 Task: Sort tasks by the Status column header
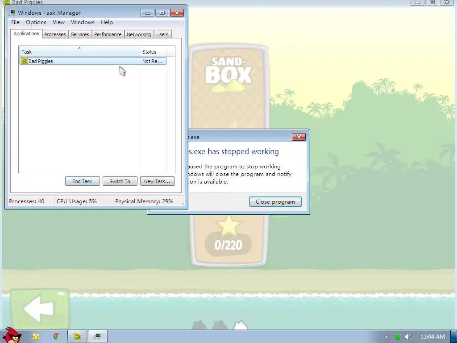tap(154, 52)
